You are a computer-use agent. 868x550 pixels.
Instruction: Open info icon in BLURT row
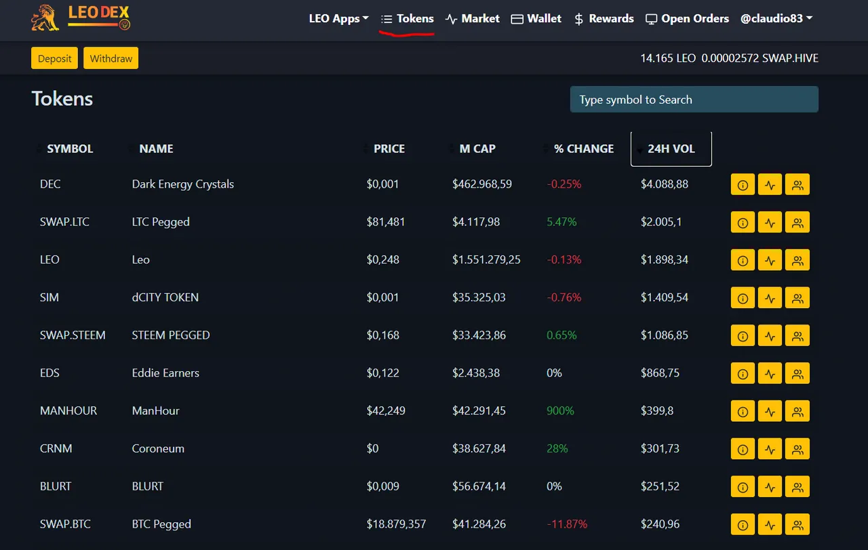tap(743, 486)
